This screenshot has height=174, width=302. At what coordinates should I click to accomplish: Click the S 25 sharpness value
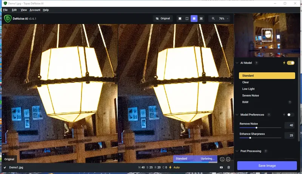click(x=149, y=168)
